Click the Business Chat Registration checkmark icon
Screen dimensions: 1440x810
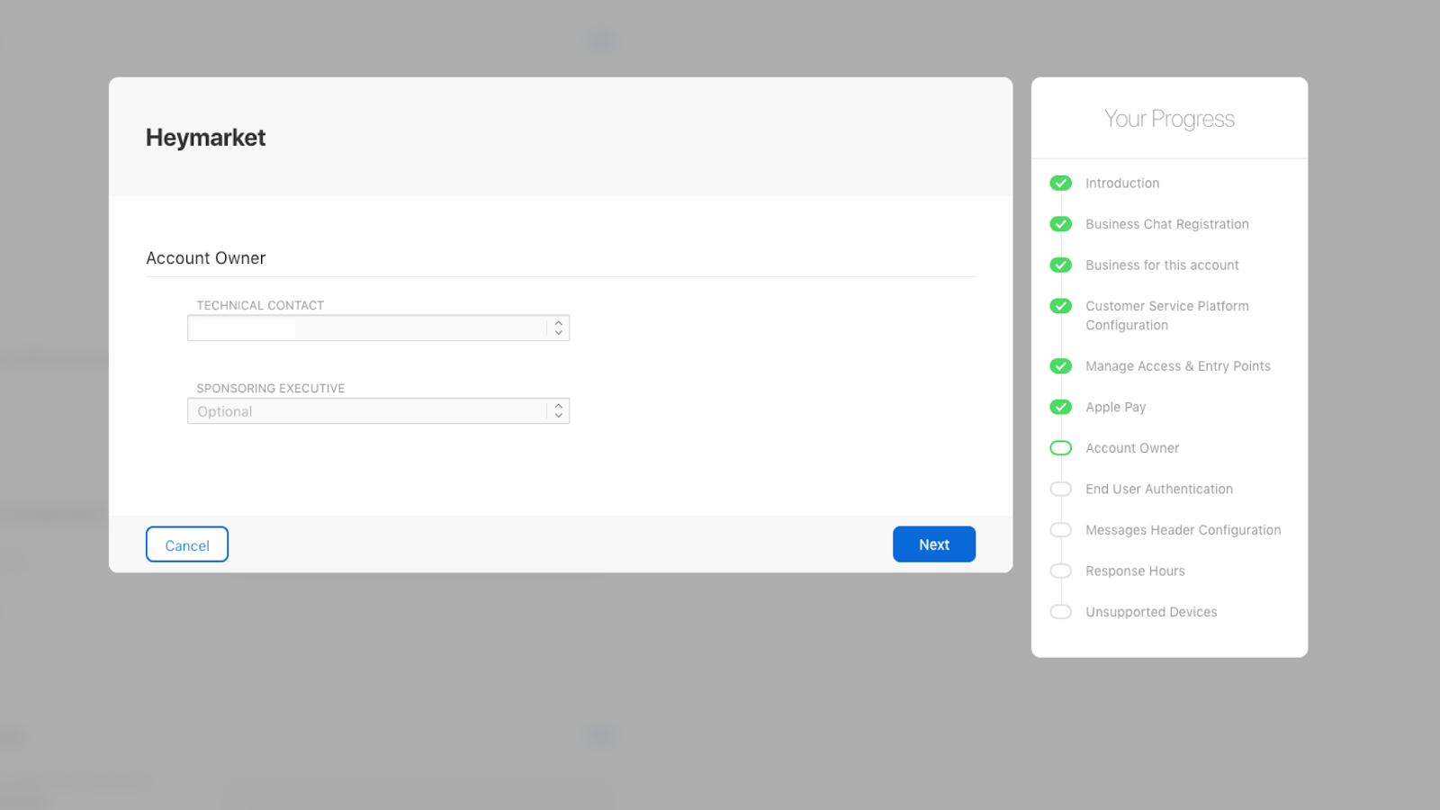pyautogui.click(x=1061, y=224)
